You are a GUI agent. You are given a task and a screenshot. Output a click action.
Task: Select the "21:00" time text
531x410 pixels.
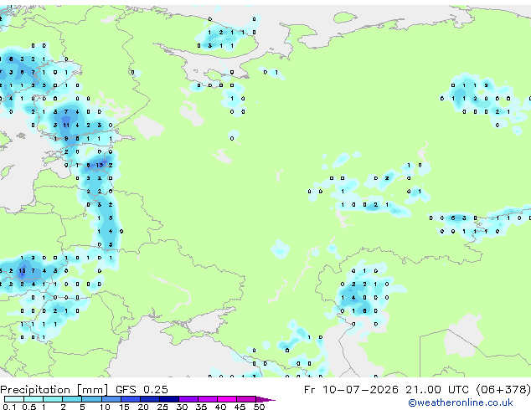[x=423, y=390]
